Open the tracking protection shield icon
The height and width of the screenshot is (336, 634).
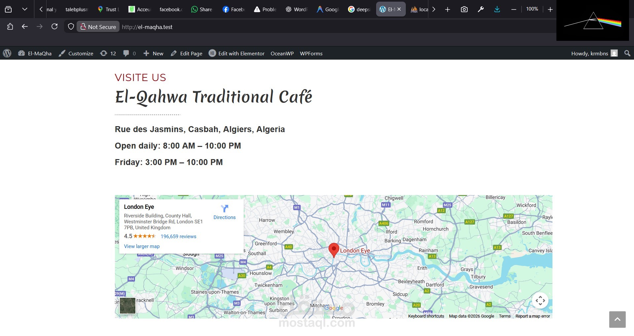[x=71, y=27]
